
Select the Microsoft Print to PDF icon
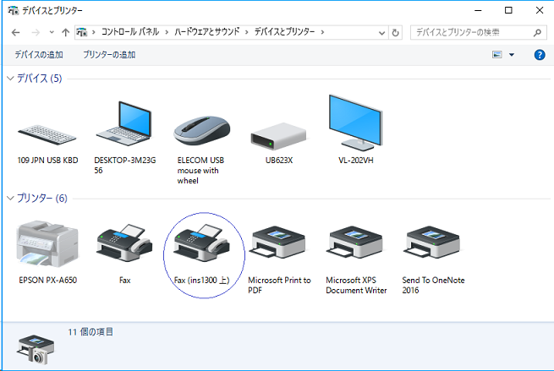click(x=277, y=243)
